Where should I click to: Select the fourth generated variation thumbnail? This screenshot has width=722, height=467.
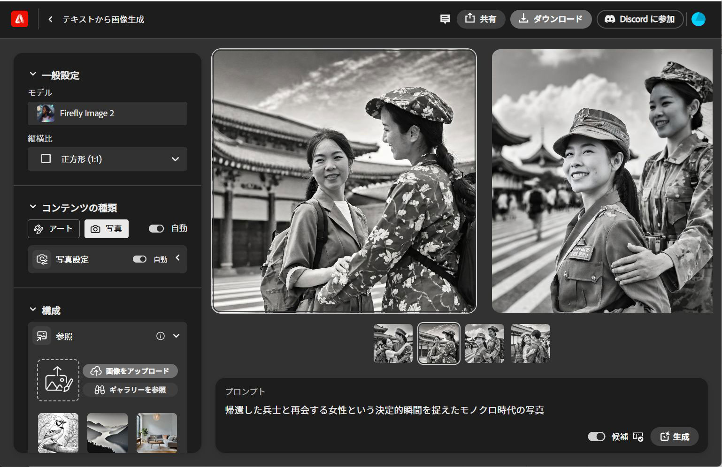pyautogui.click(x=530, y=343)
